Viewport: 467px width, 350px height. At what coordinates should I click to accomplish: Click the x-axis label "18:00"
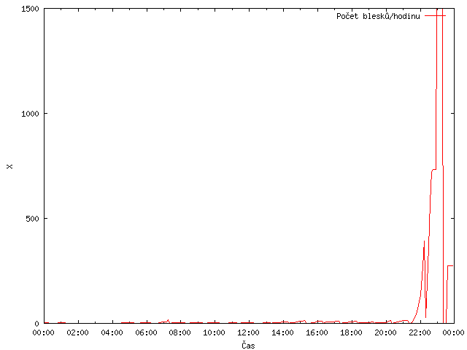351,332
